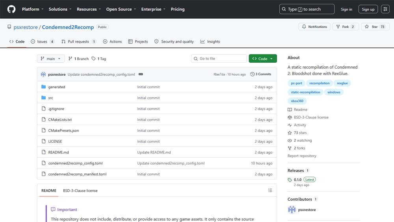This screenshot has height=222, width=394.
Task: Switch to the BSD-3-Clause license tab
Action: [x=80, y=190]
